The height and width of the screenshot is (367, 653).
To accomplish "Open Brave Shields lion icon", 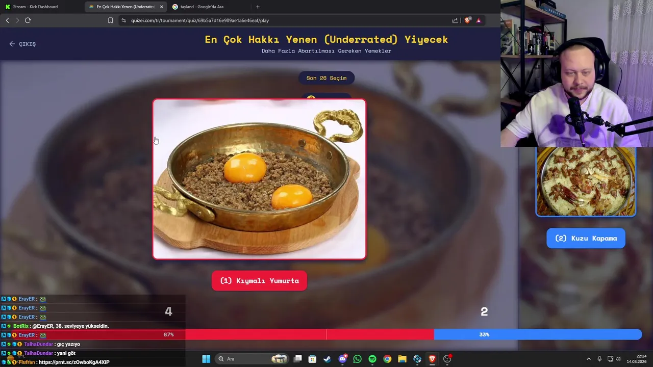I will coord(467,20).
